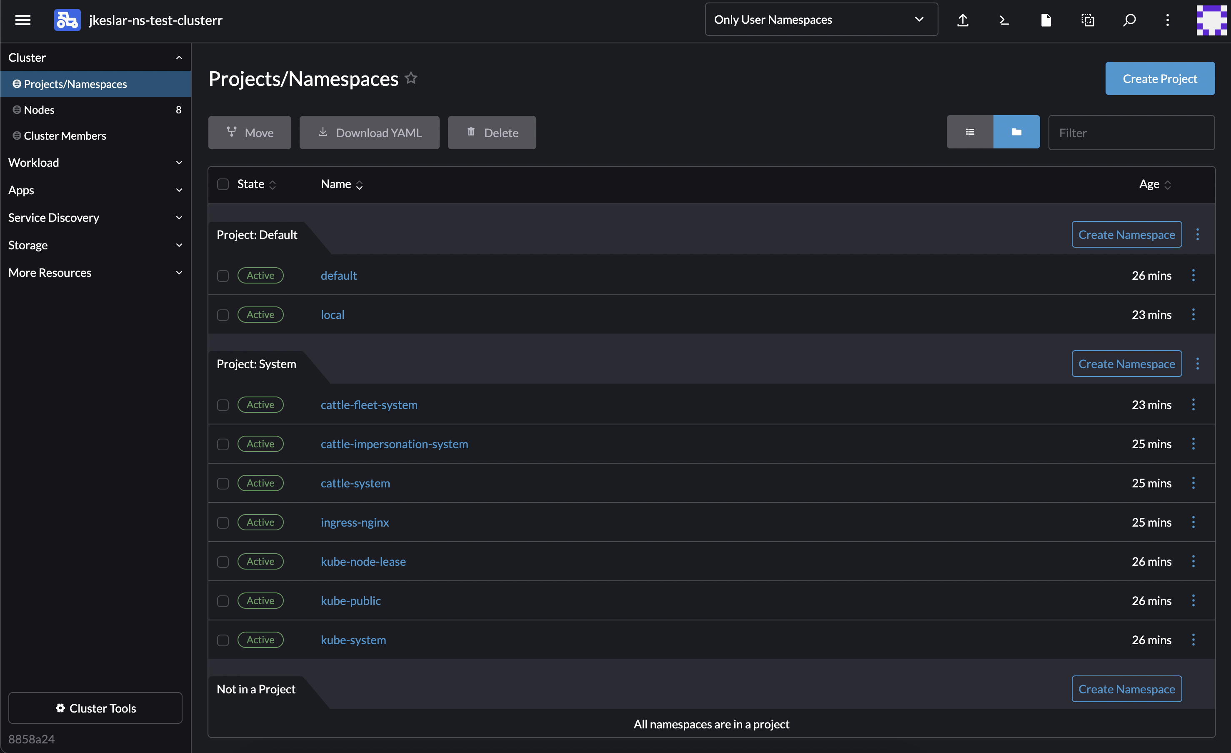Viewport: 1231px width, 753px height.
Task: Click the Create Project button
Action: point(1160,78)
